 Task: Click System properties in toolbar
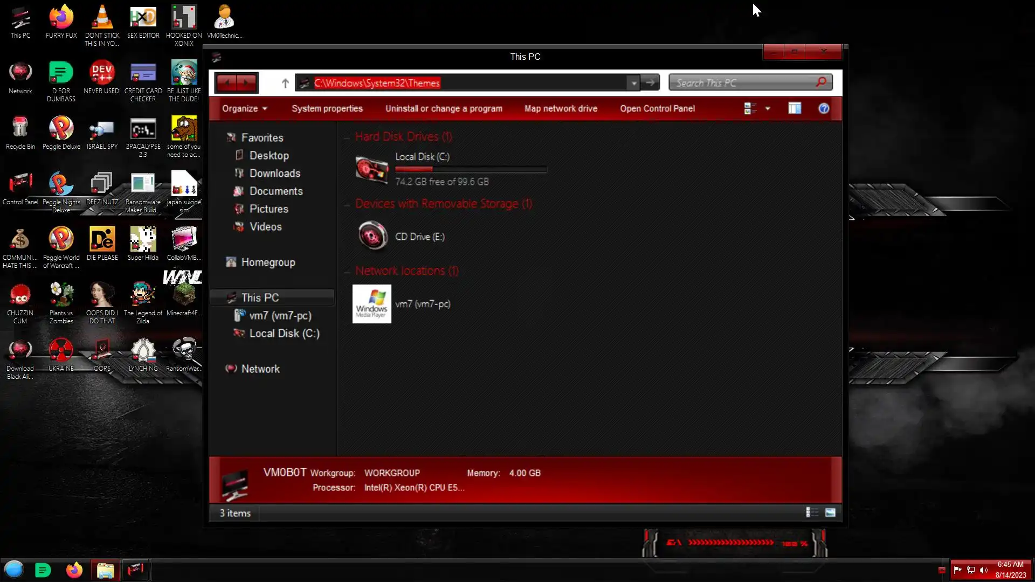tap(327, 108)
